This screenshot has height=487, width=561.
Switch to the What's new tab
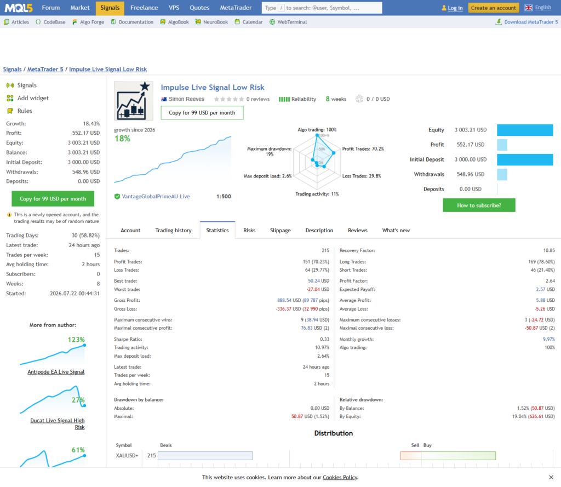396,231
